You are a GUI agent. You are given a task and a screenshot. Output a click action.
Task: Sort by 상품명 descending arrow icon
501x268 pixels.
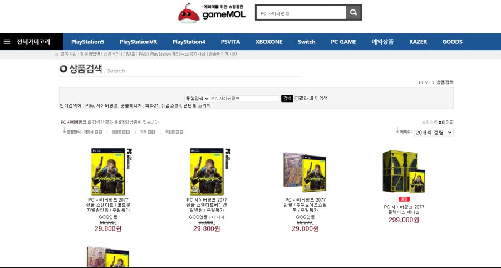[128, 131]
